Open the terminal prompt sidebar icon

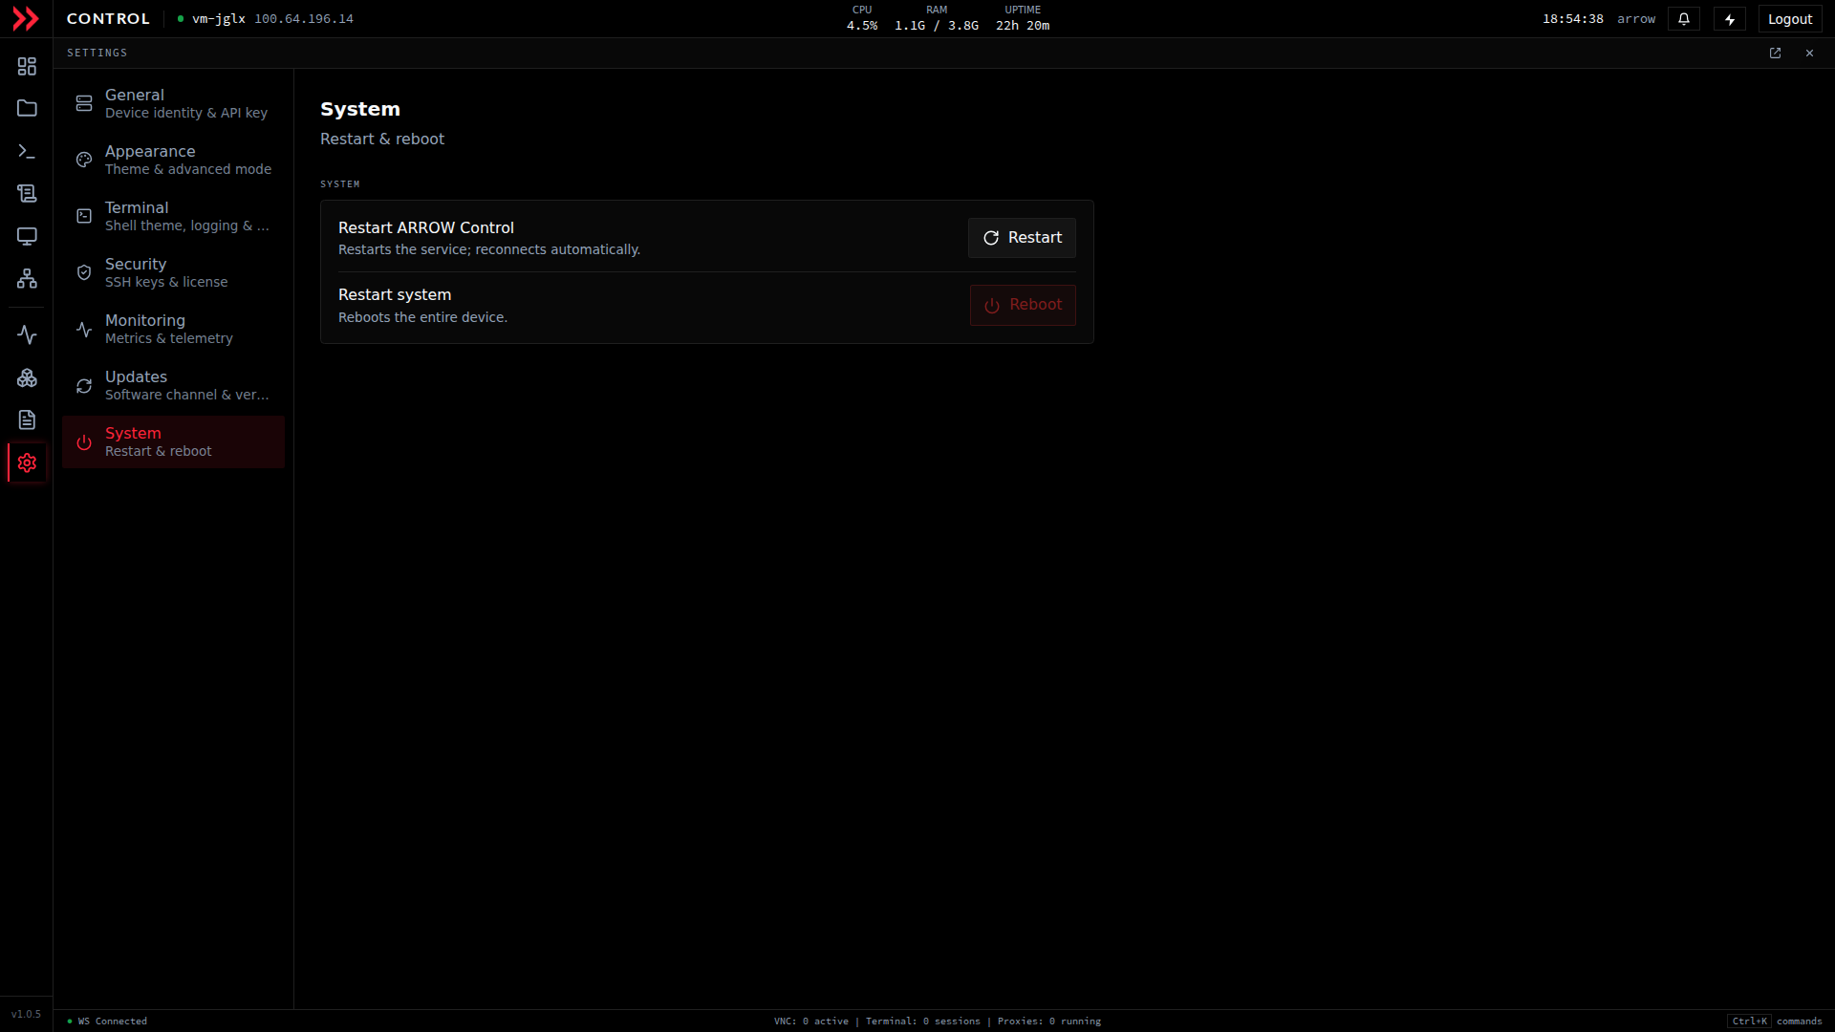27,151
